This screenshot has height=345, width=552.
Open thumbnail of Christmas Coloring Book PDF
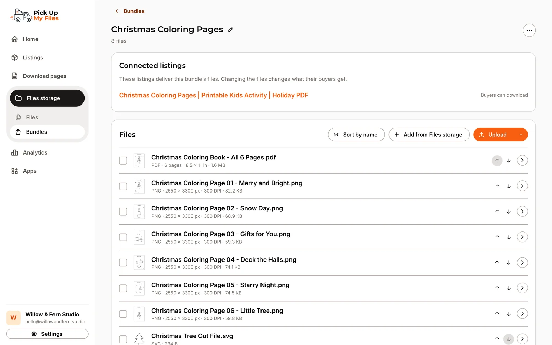pos(139,161)
